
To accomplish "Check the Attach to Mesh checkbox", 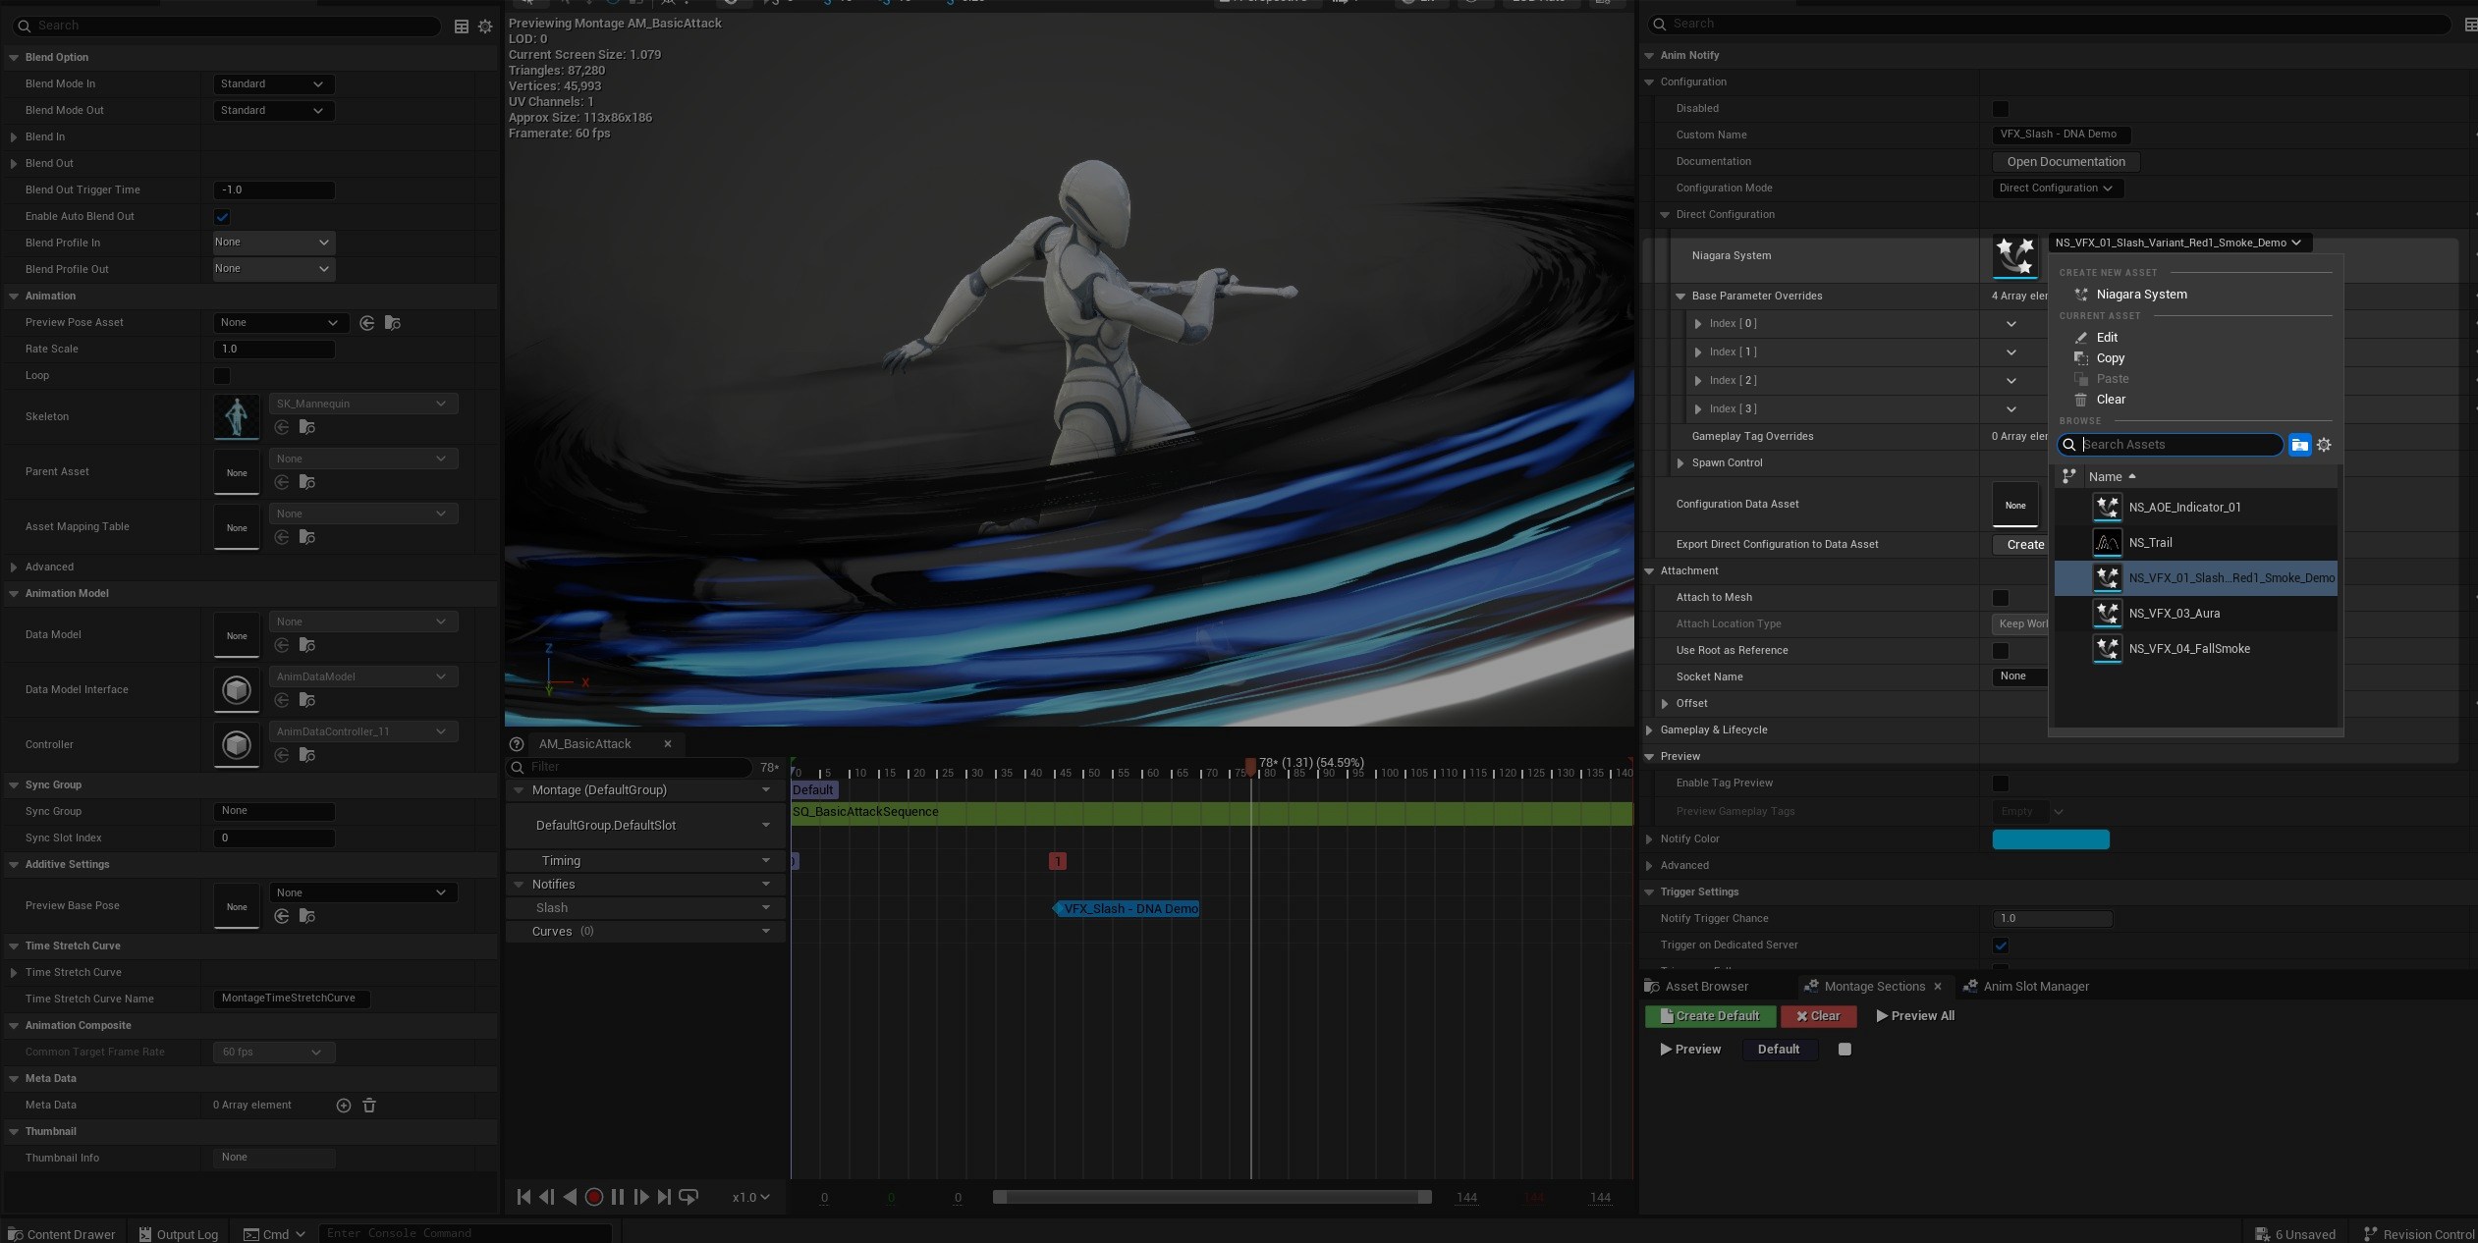I will [x=2001, y=598].
